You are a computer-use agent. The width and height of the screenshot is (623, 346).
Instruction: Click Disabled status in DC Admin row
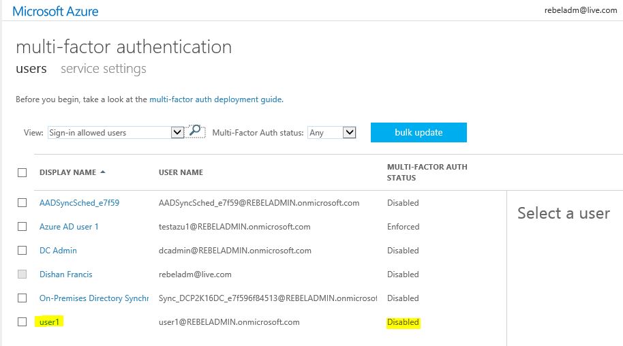(403, 250)
